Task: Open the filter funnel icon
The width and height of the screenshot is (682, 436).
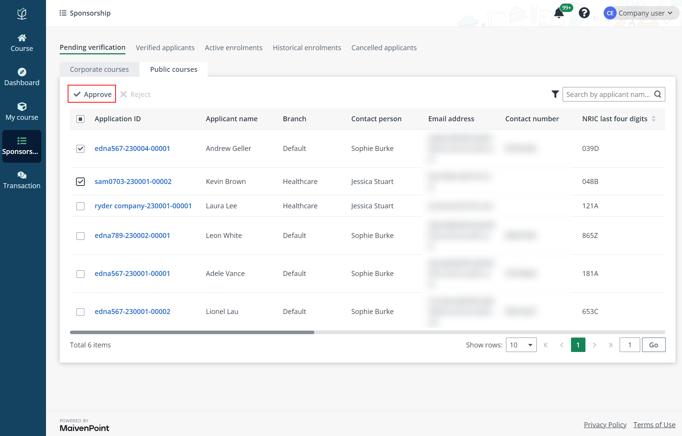Action: click(x=555, y=94)
